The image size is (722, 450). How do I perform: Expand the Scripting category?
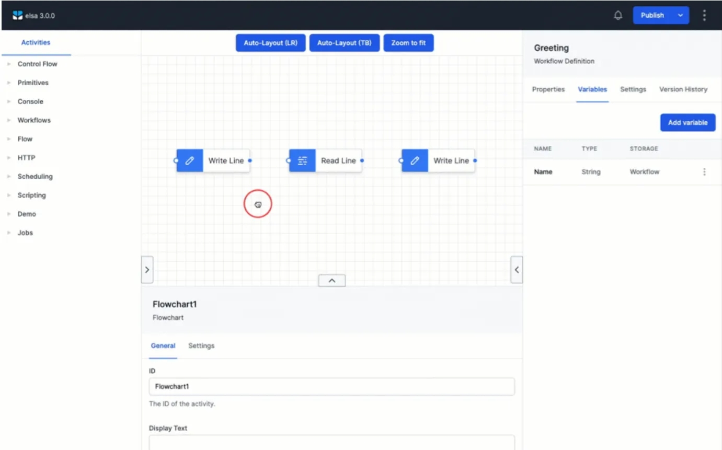31,195
